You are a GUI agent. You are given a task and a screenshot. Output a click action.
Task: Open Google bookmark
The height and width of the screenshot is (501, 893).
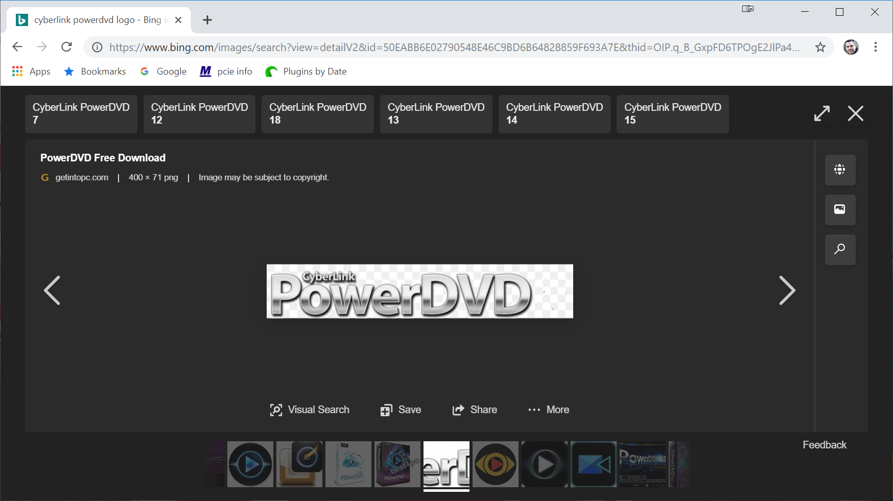tap(163, 71)
